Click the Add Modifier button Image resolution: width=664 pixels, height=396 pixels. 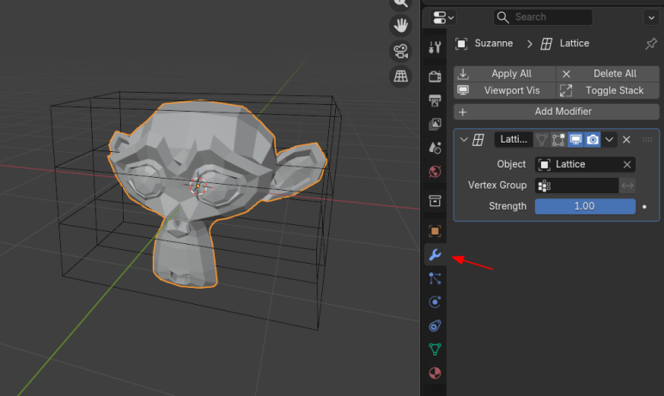(557, 112)
